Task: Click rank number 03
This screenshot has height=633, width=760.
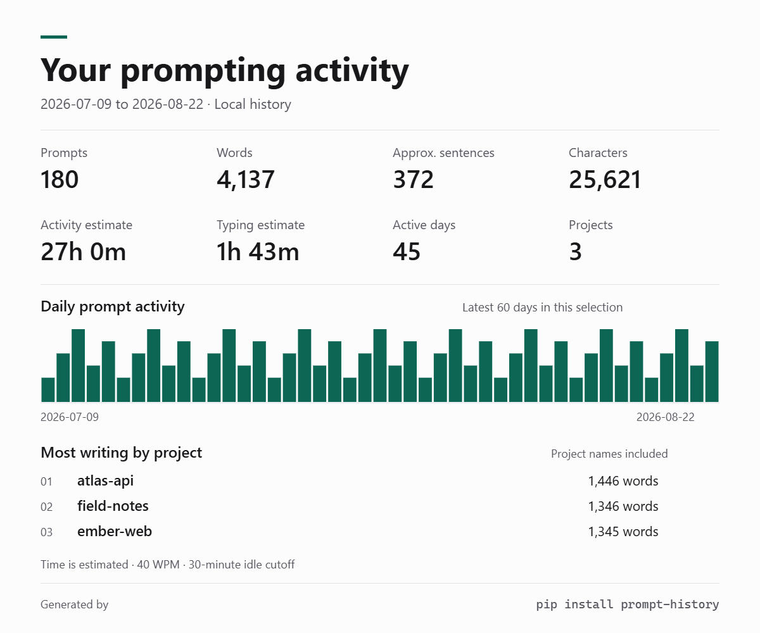Action: pyautogui.click(x=46, y=532)
